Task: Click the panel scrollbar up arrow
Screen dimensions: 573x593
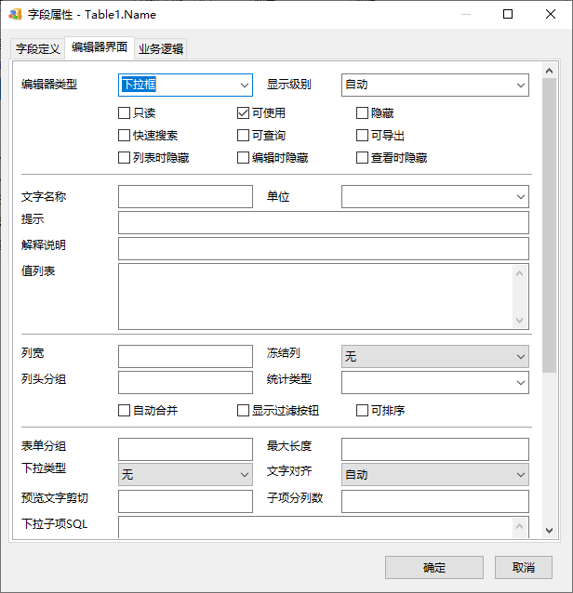Action: pos(549,71)
